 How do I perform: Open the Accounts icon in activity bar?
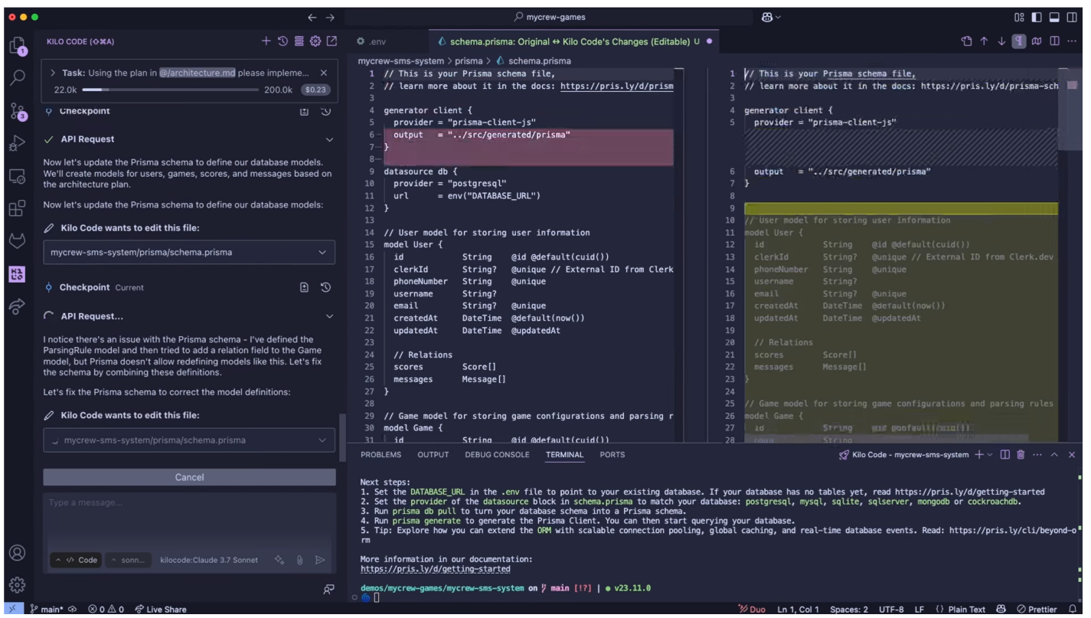(x=17, y=551)
